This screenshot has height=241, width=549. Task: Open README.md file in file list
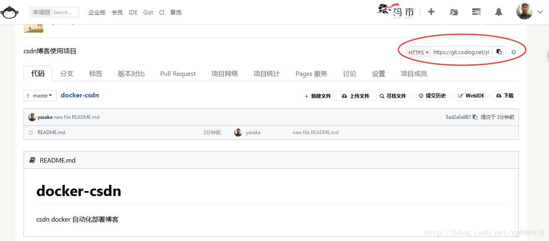click(51, 132)
